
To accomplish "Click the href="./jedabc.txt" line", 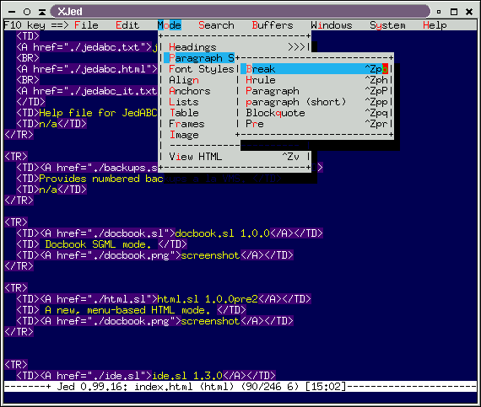I will (x=87, y=47).
